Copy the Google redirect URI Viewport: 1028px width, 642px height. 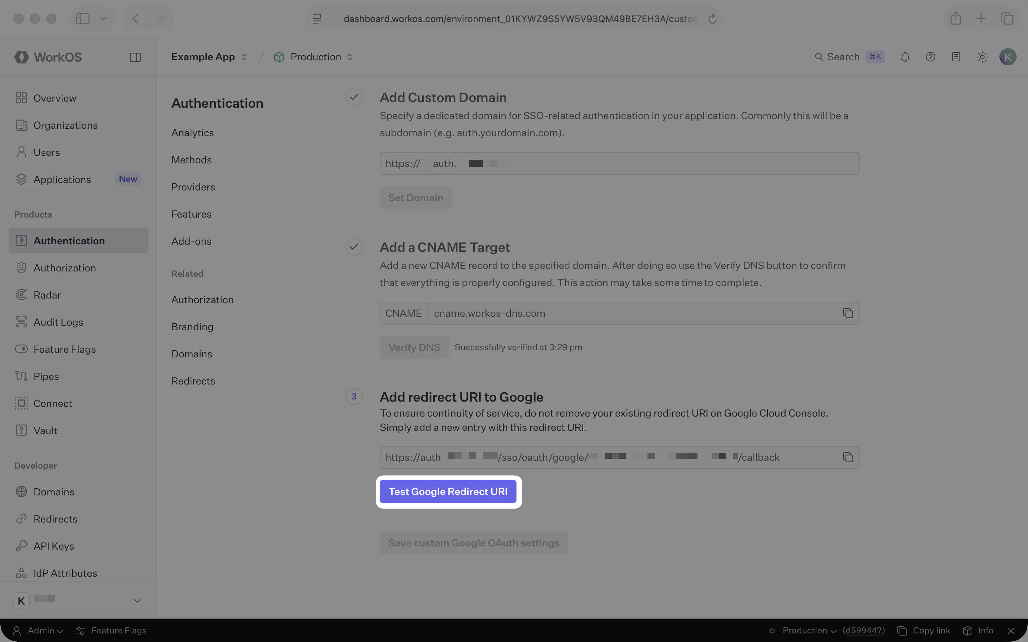pos(848,457)
